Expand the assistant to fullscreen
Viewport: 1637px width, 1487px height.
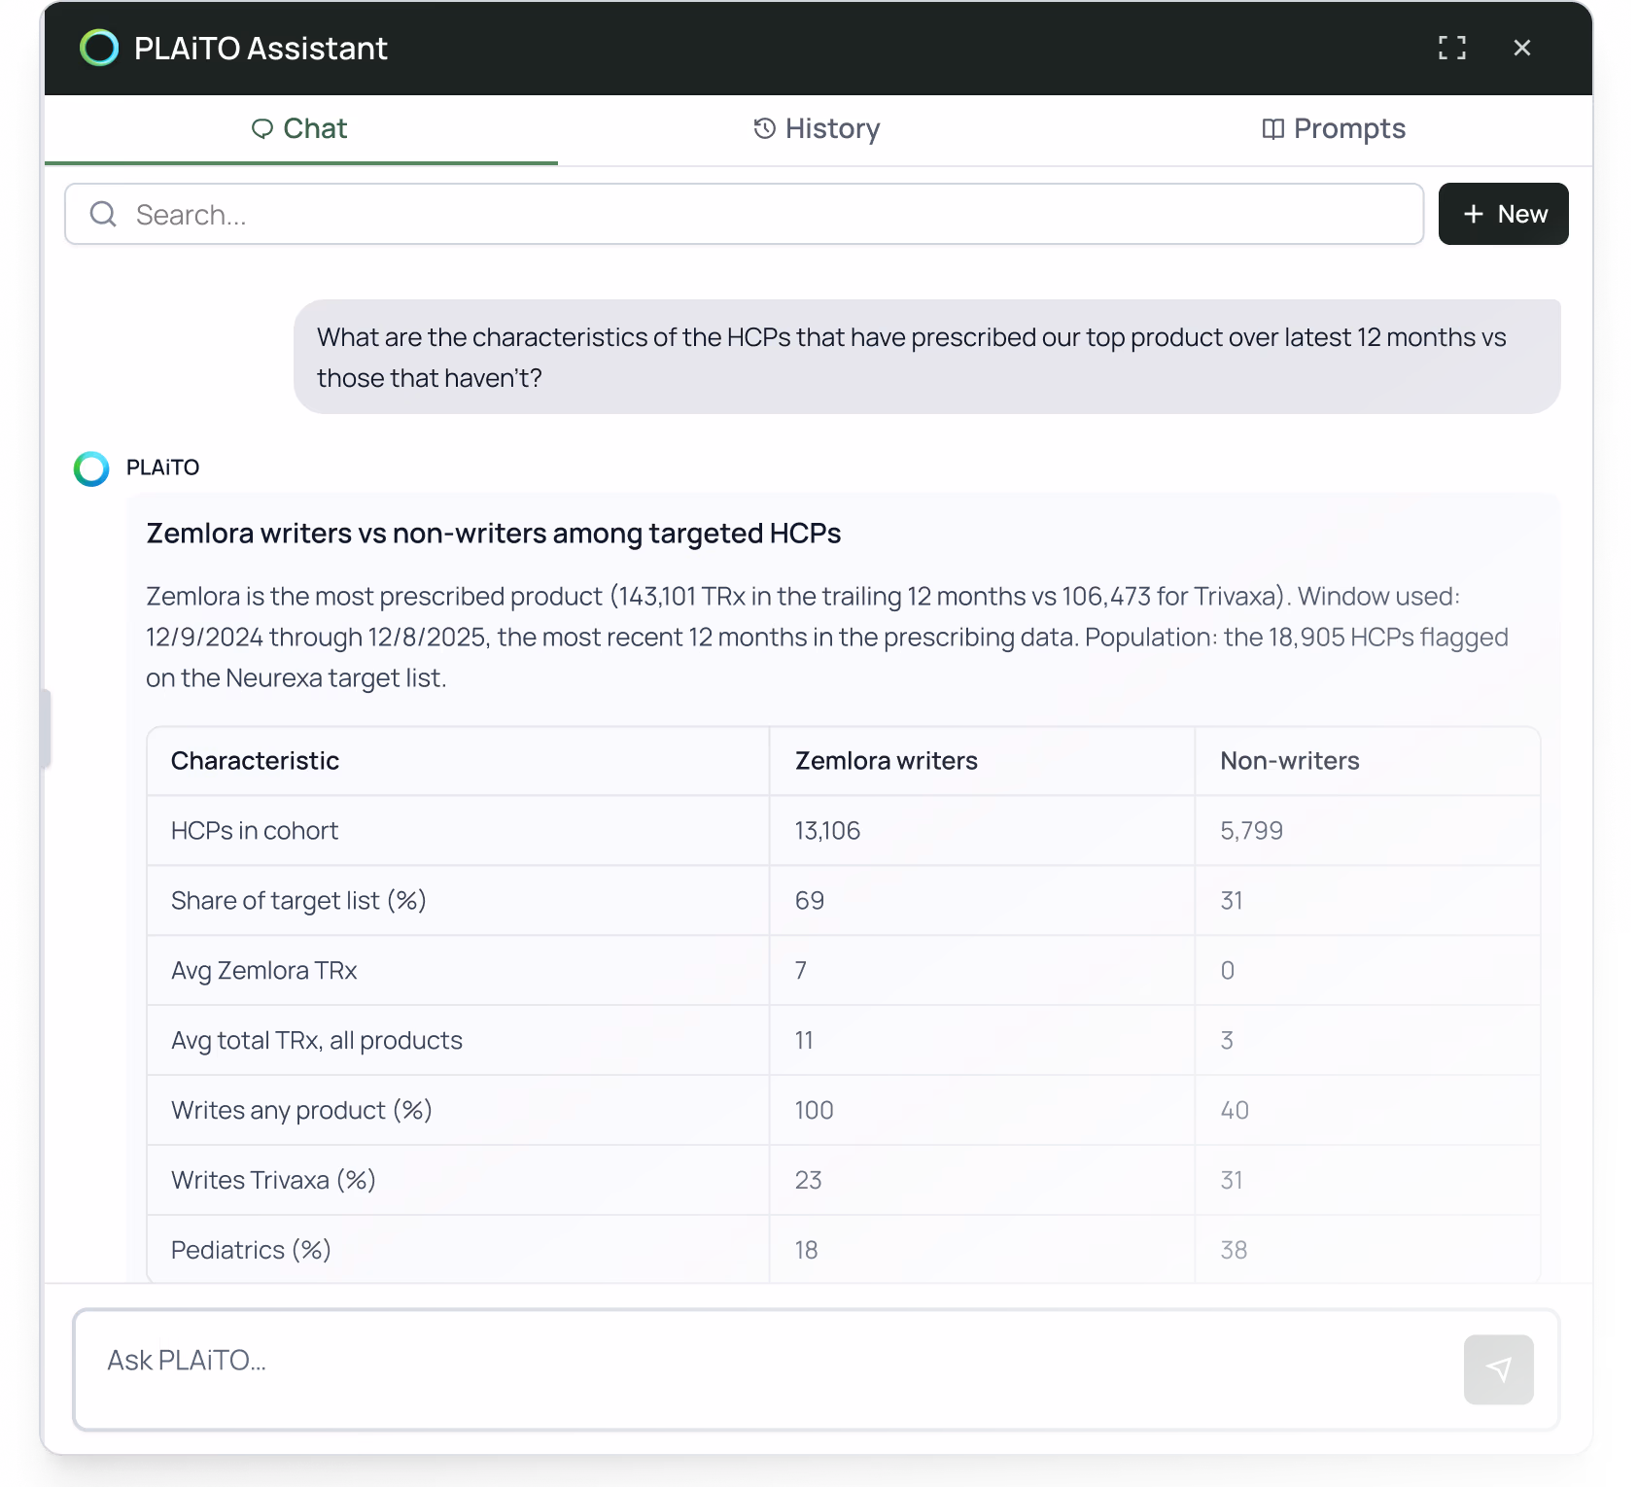(1452, 48)
